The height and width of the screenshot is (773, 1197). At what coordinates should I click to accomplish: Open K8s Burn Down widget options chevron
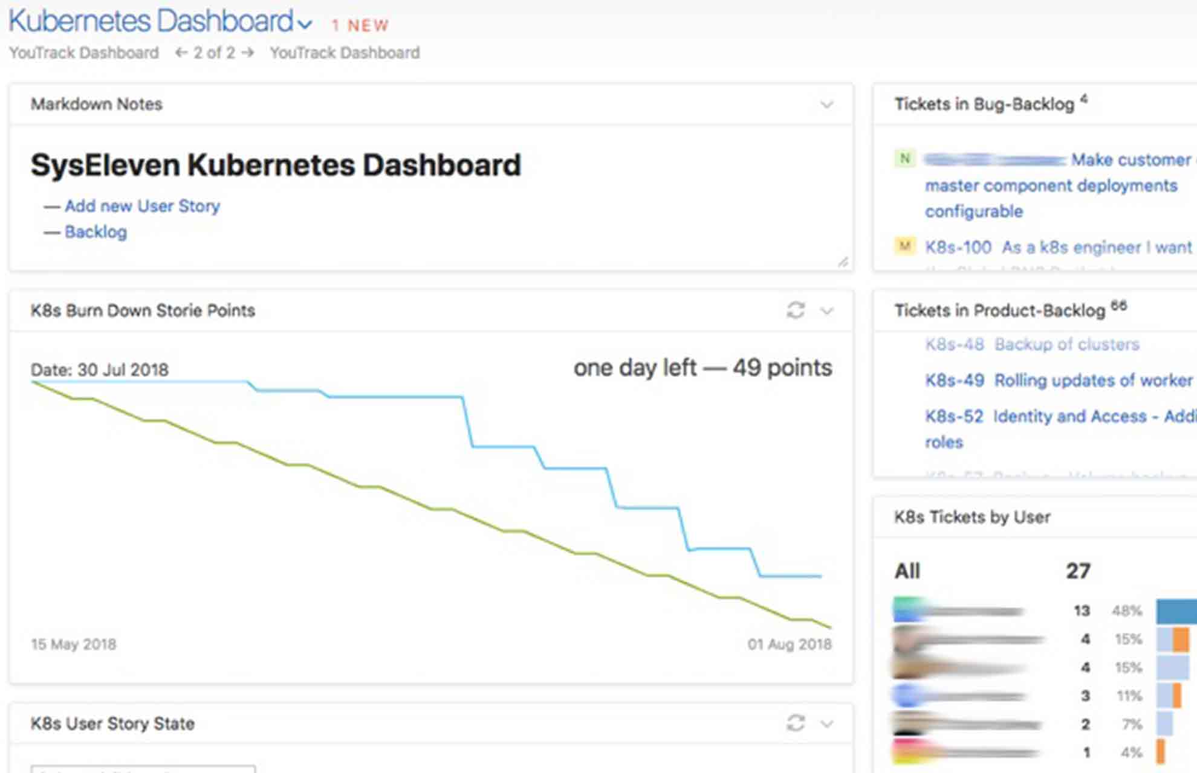[826, 311]
